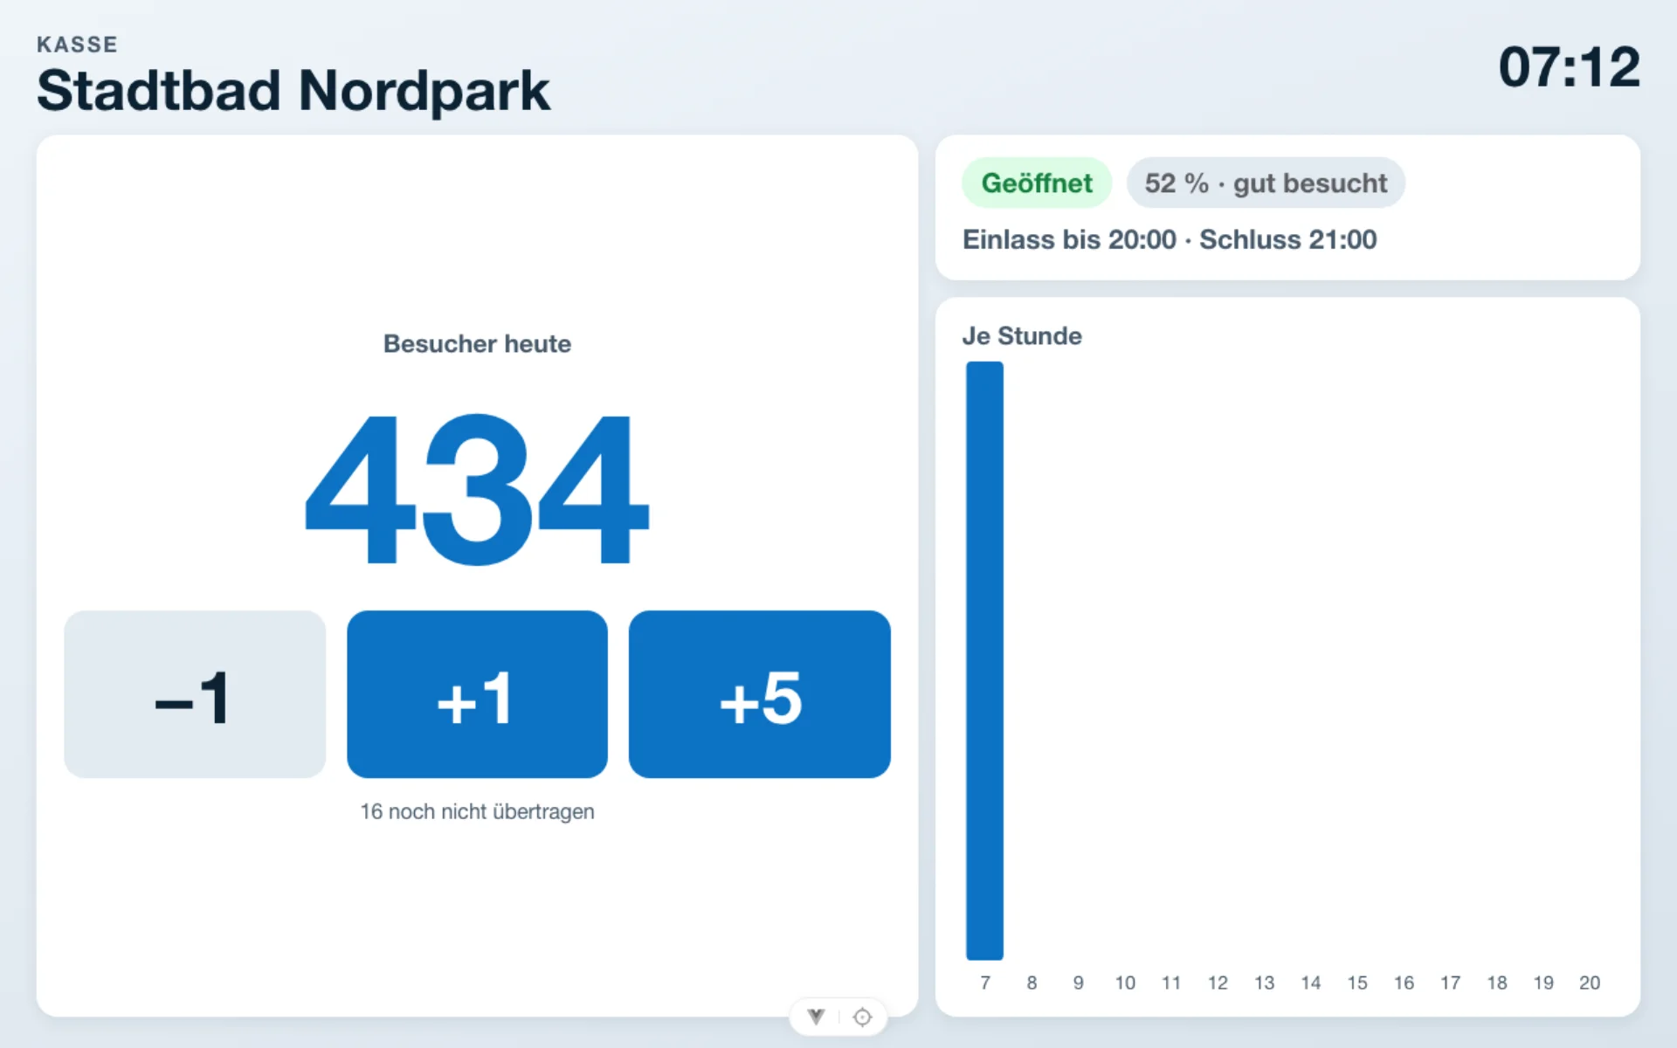Click hour label 18 on chart axis
1677x1048 pixels.
click(1497, 982)
